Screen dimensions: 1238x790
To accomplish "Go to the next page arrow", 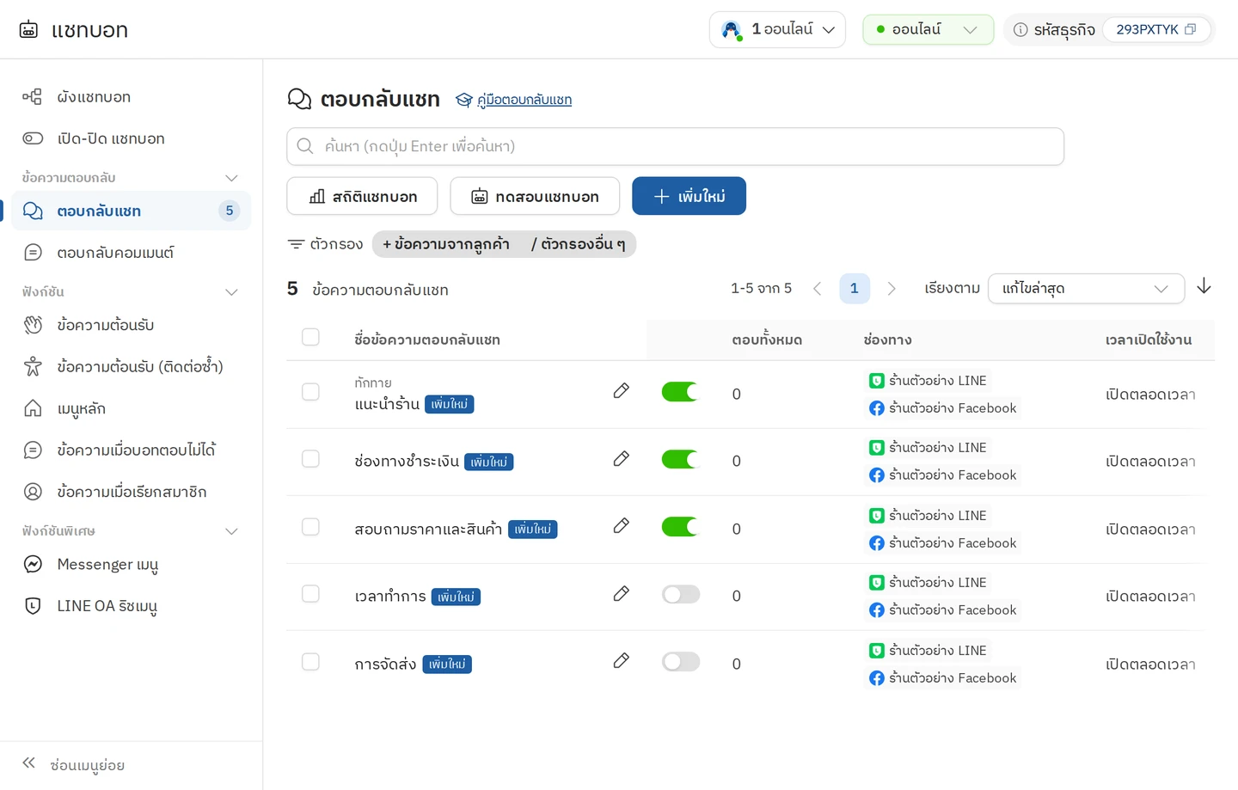I will pos(892,289).
